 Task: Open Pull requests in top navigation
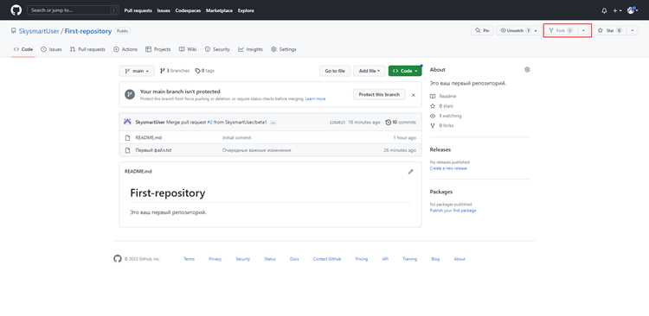coord(138,10)
